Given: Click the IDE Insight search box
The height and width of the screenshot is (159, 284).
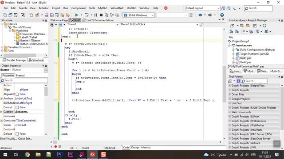Looking at the screenshot, I should click(258, 8).
